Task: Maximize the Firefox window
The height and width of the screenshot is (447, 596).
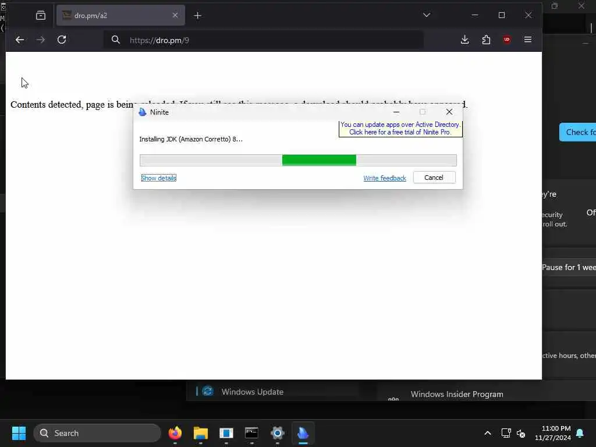Action: pos(502,15)
